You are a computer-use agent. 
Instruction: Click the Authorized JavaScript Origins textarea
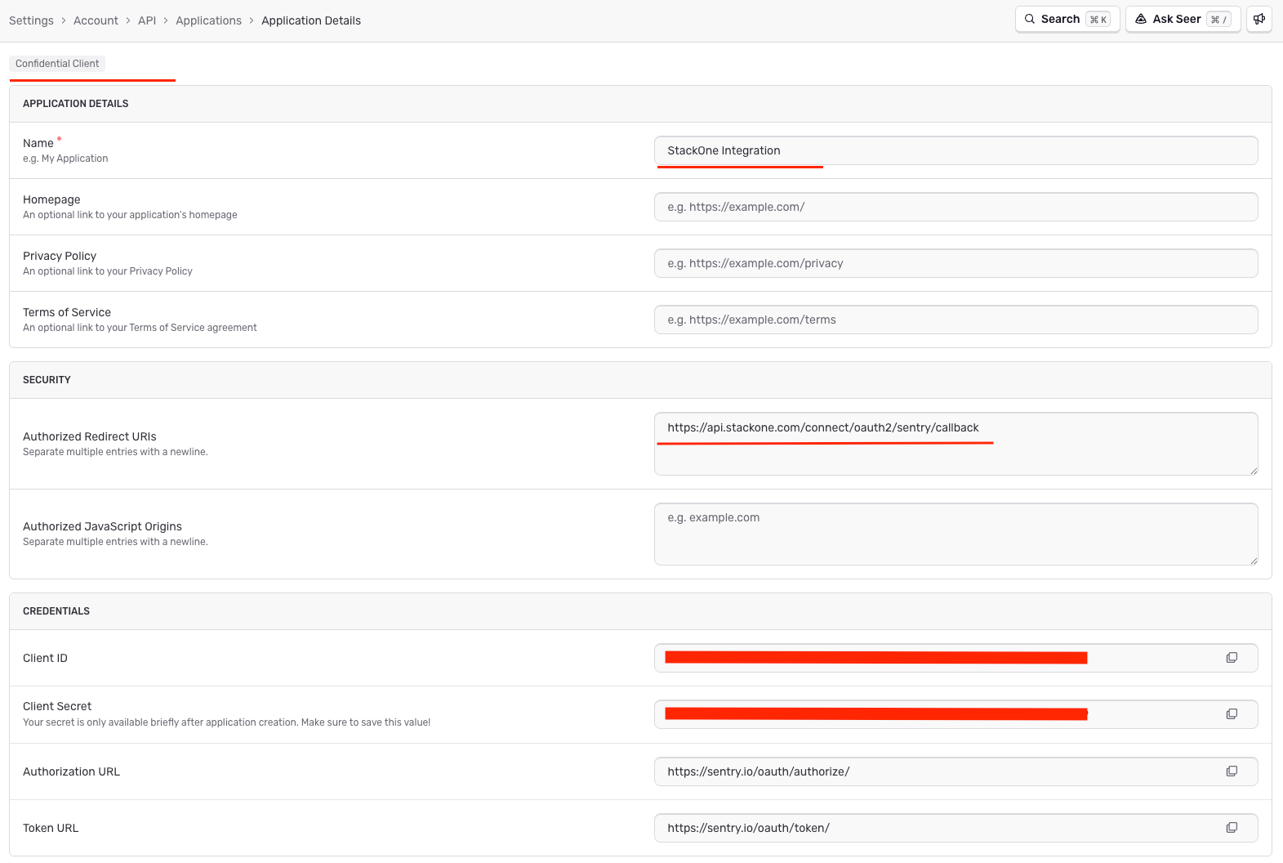956,534
